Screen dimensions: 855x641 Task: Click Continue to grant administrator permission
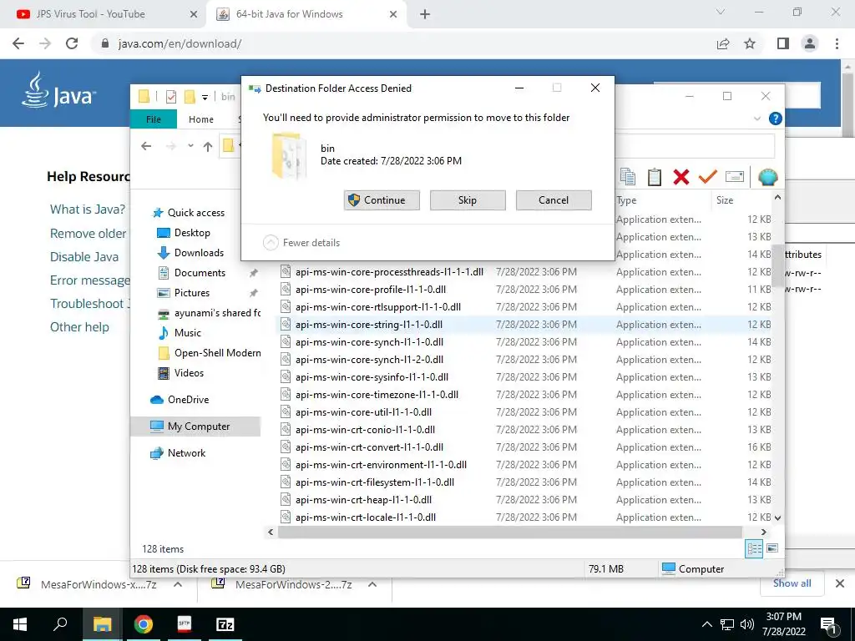coord(382,200)
